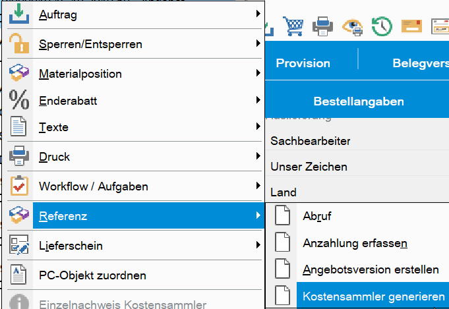Click the Workflow clipboard checkmark icon
Screen dimensions: 449x309
coord(20,186)
